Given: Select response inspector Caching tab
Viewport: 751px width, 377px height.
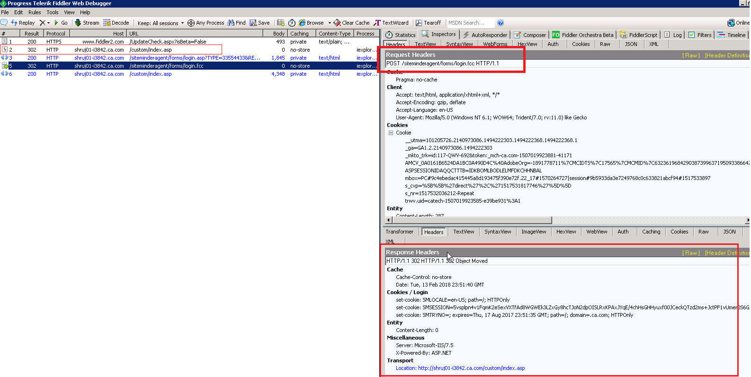Looking at the screenshot, I should 651,232.
